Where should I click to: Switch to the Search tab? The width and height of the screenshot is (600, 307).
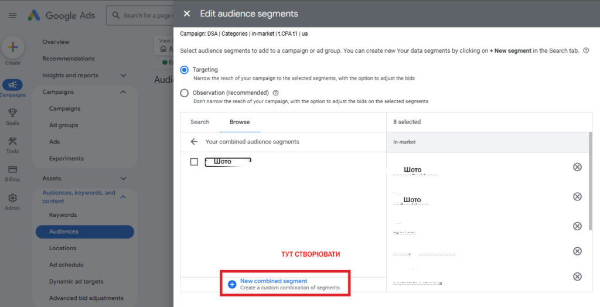click(x=200, y=122)
